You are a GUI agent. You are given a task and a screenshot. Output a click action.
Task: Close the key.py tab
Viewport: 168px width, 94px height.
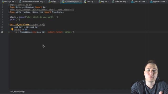[x=108, y=2]
